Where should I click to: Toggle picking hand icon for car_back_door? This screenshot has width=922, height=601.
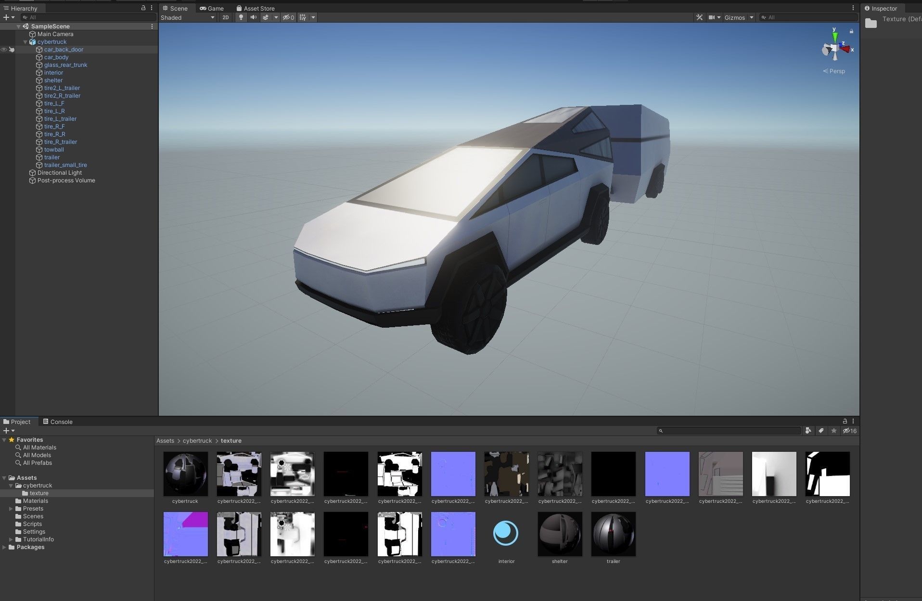[x=12, y=50]
